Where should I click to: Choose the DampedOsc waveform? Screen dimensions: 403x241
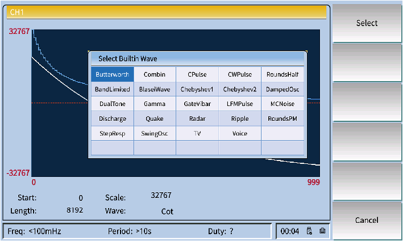(x=282, y=89)
